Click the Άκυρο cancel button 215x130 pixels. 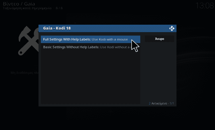coord(160,39)
